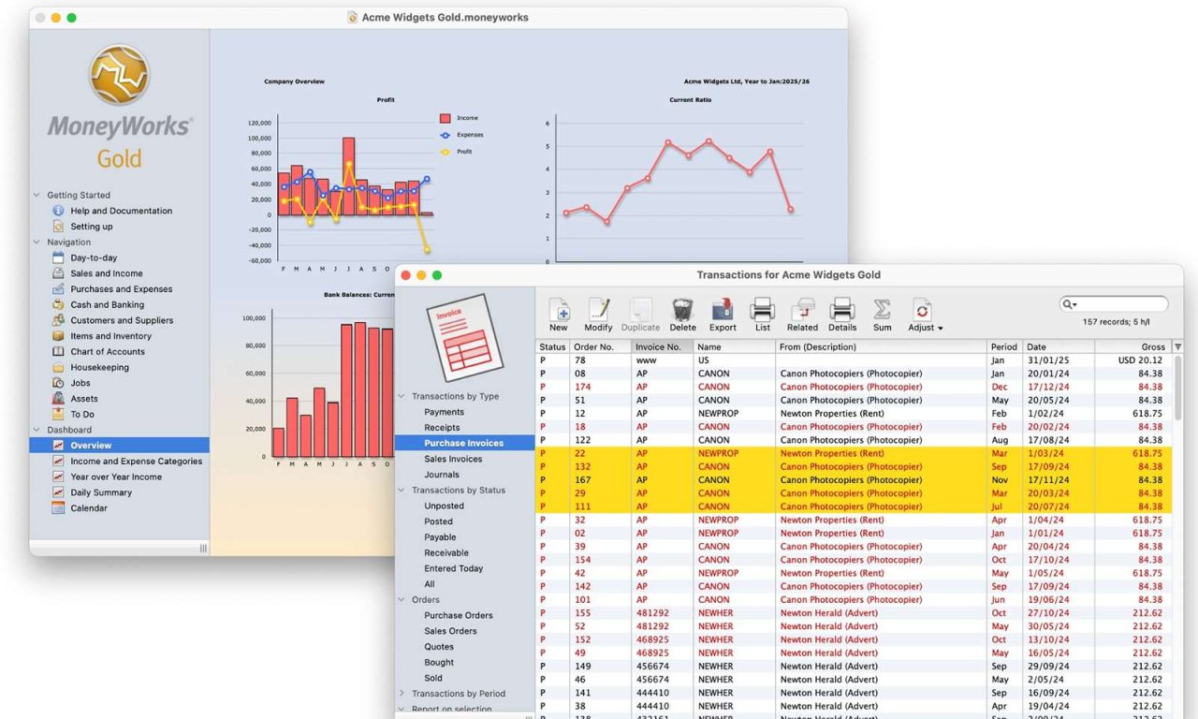Open Income and Expense Categories dashboard
Viewport: 1198px width, 719px height.
136,462
